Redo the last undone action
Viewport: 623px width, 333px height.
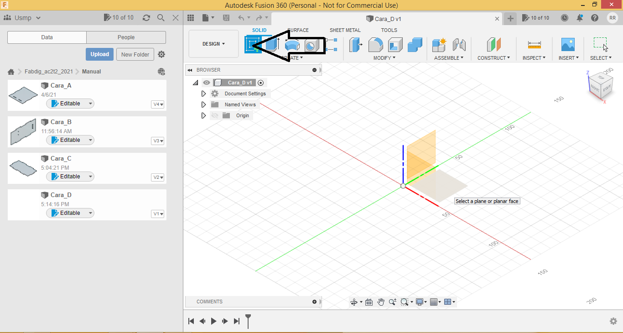pyautogui.click(x=259, y=18)
